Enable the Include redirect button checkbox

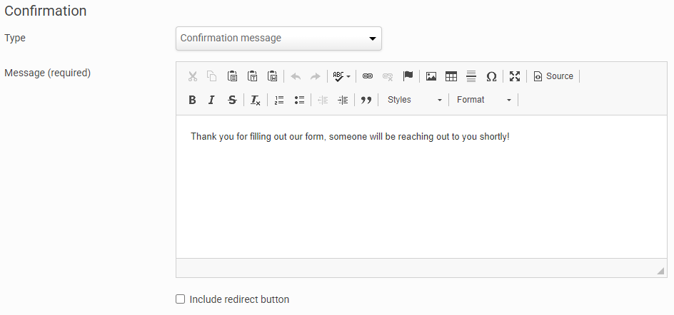coord(181,299)
